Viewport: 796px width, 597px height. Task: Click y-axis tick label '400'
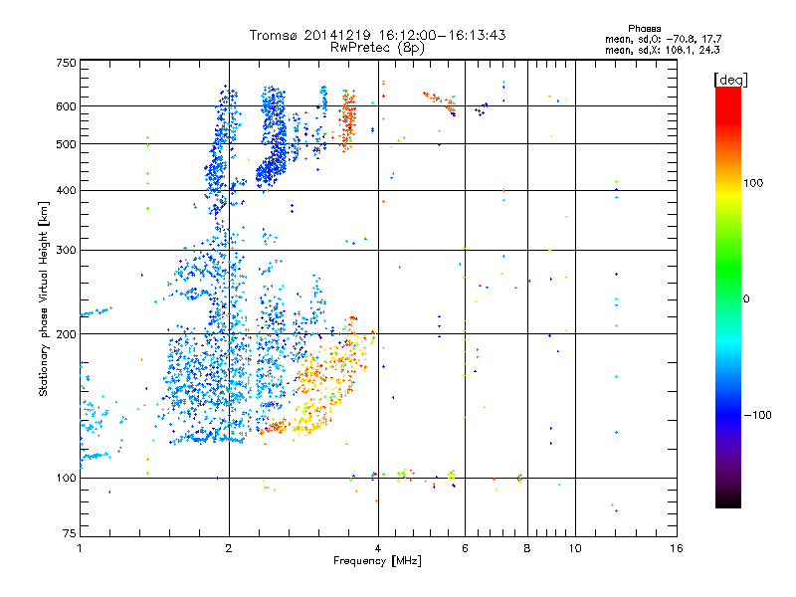(x=66, y=190)
